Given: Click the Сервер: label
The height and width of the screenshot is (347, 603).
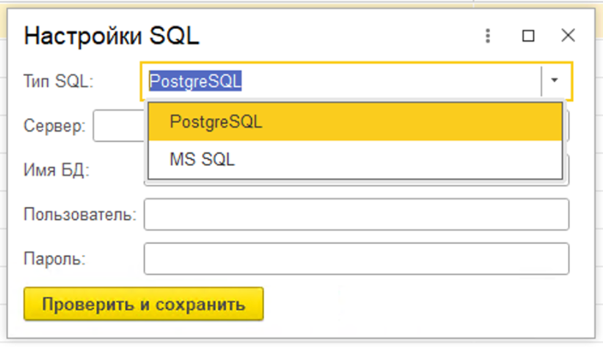Looking at the screenshot, I should point(54,125).
